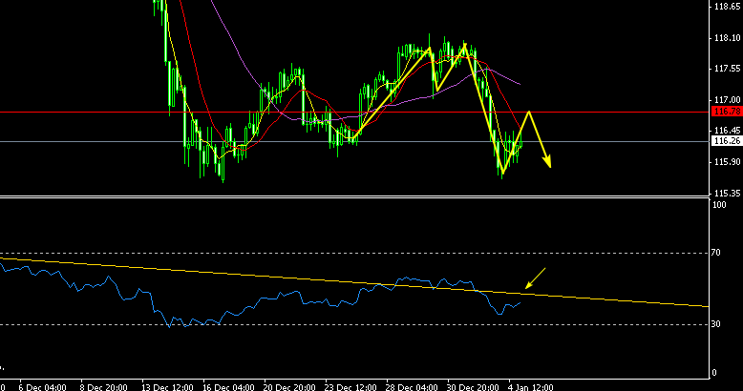Click the 115.90 price axis label
743x391 pixels.
pyautogui.click(x=728, y=162)
